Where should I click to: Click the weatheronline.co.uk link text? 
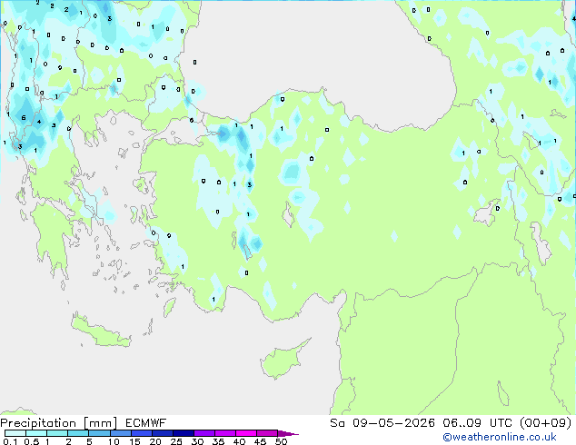pos(500,437)
